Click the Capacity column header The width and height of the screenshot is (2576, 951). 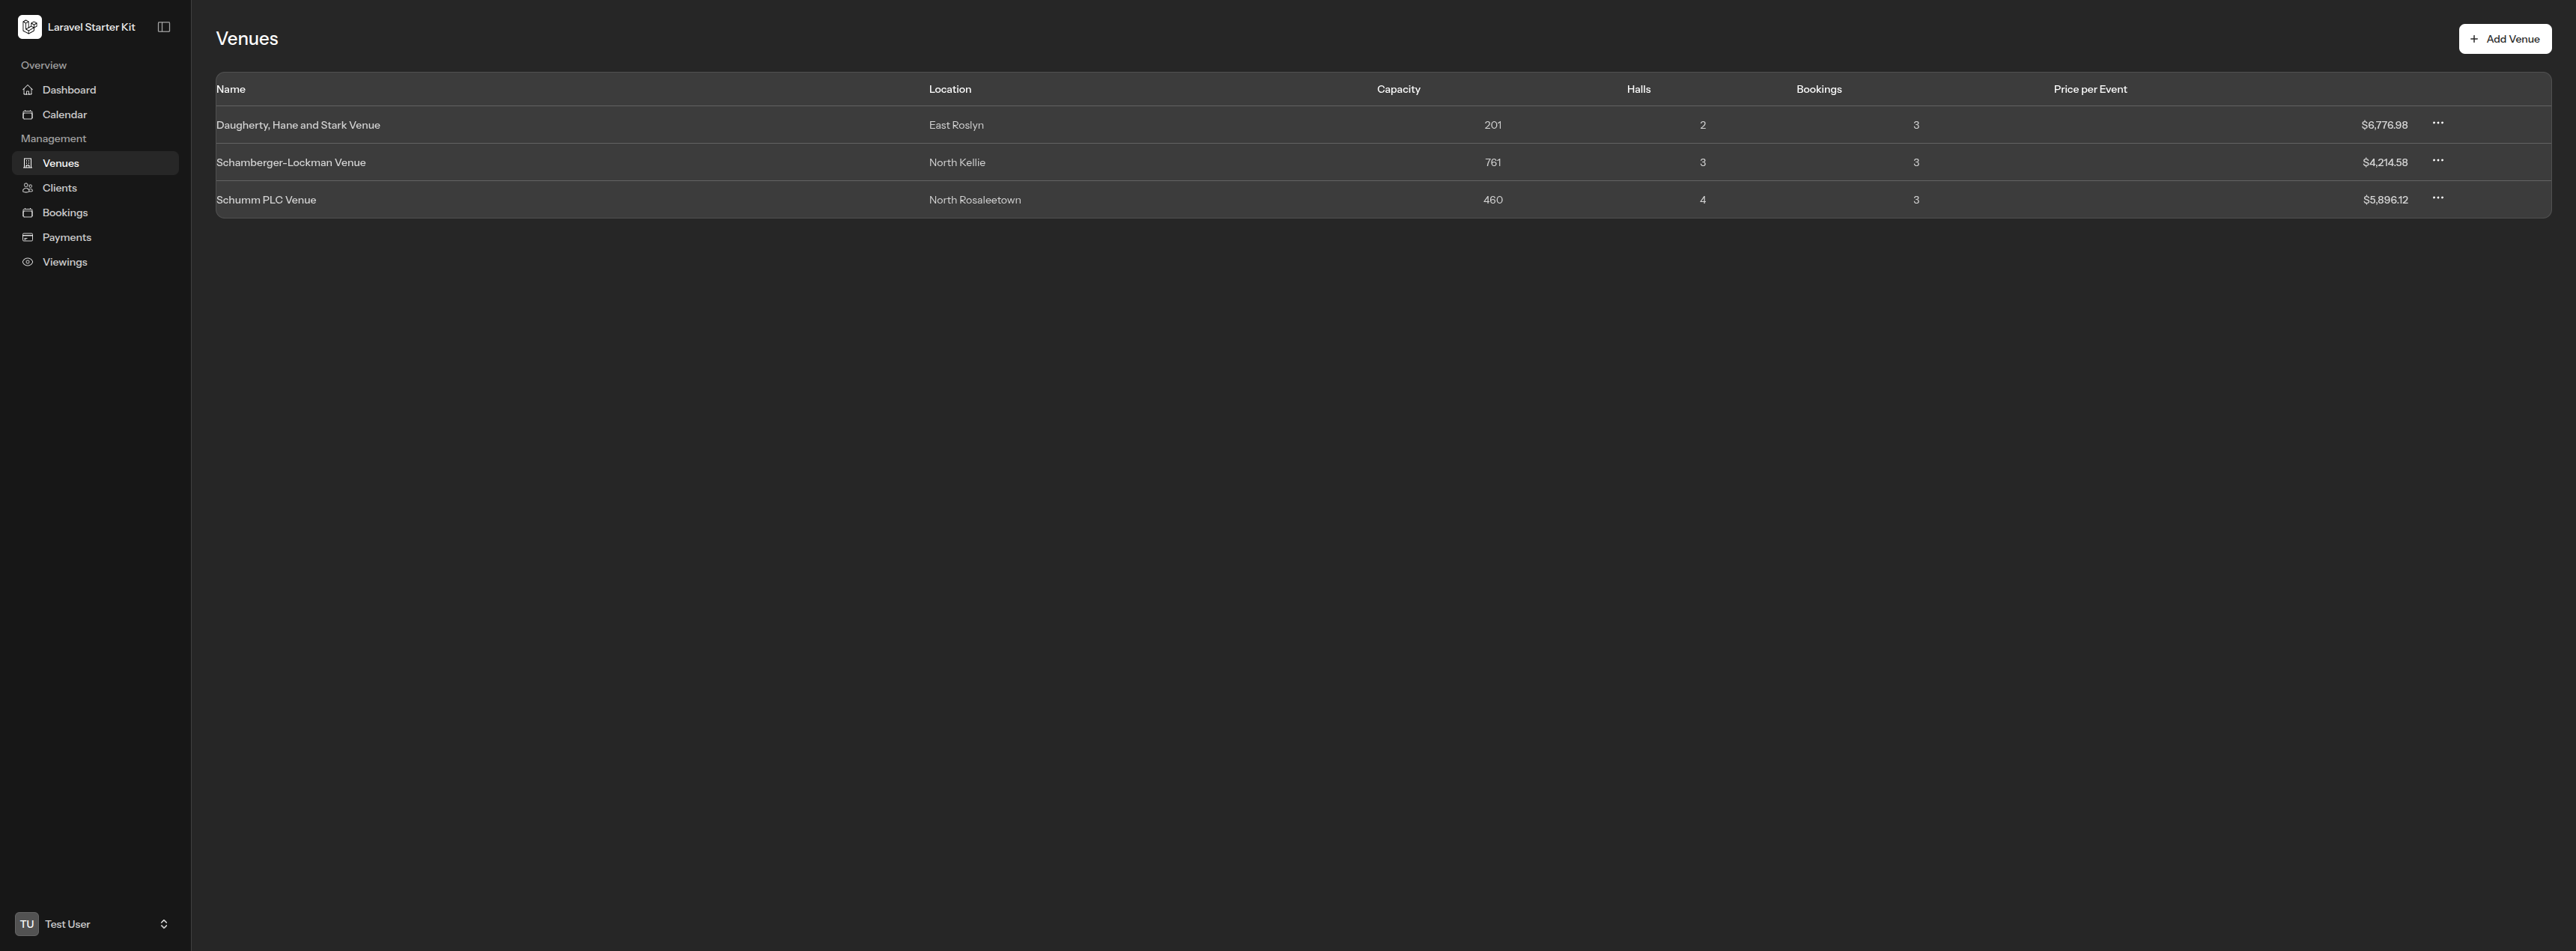[x=1398, y=89]
